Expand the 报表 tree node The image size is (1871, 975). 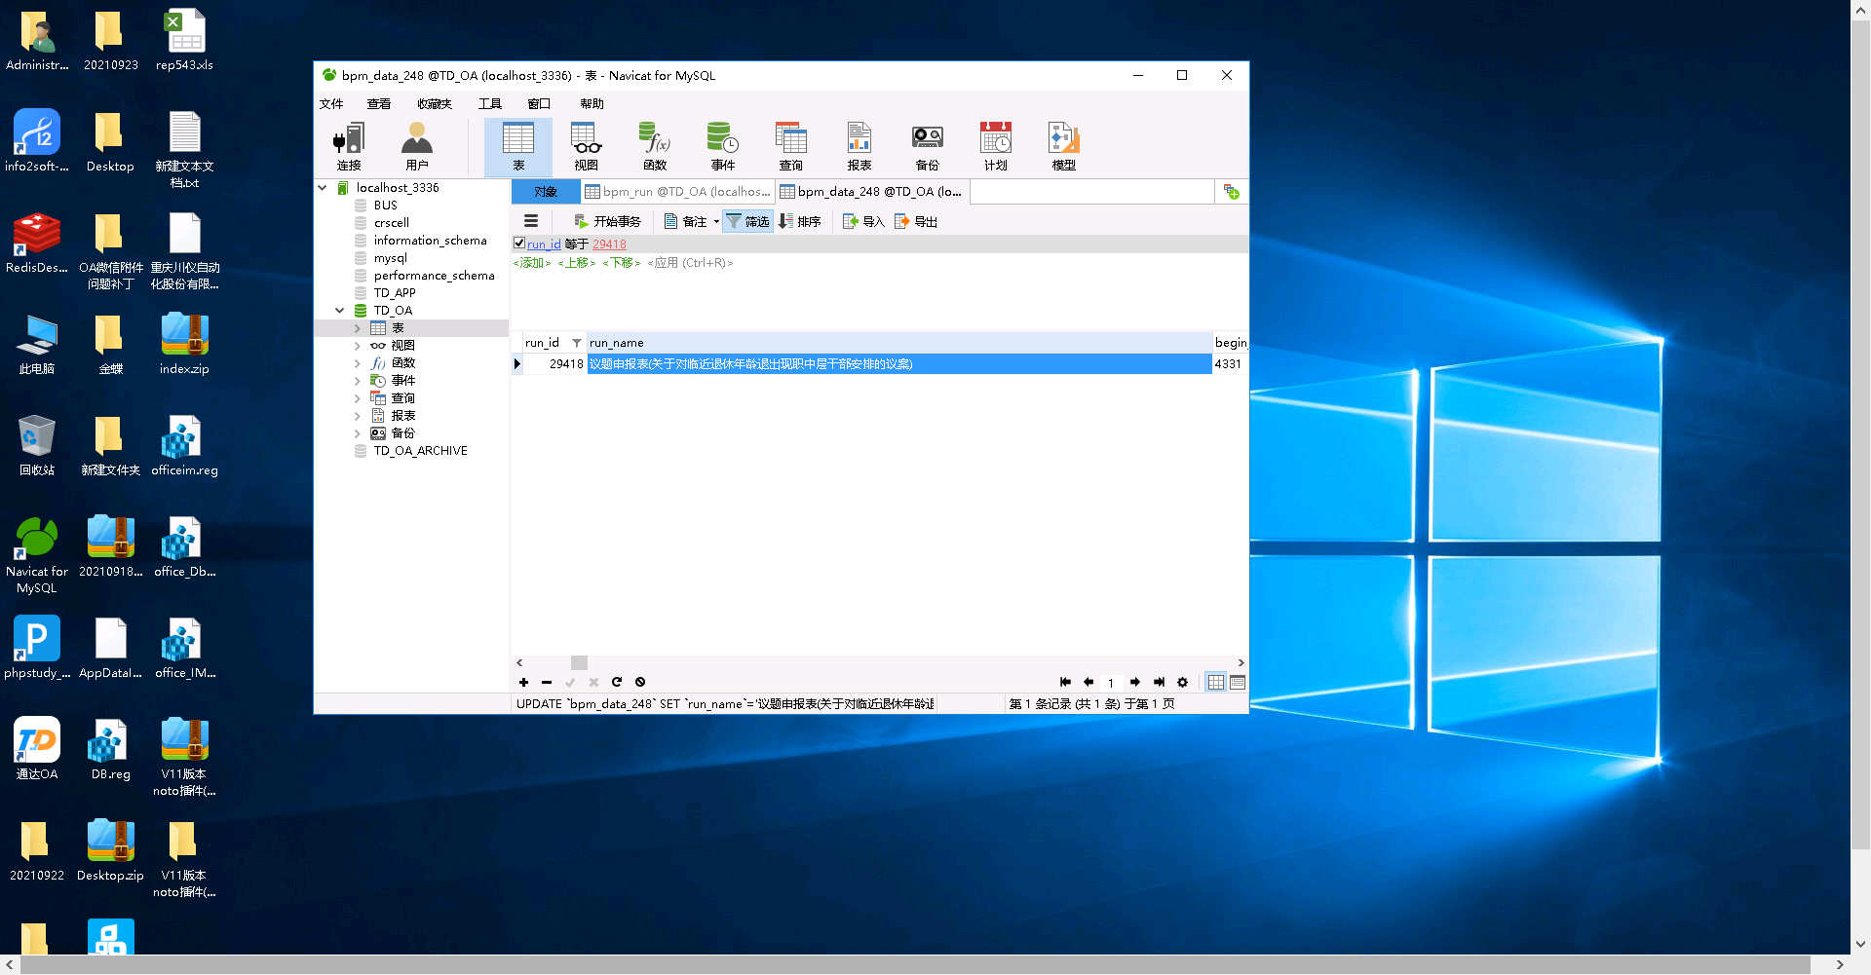click(358, 416)
